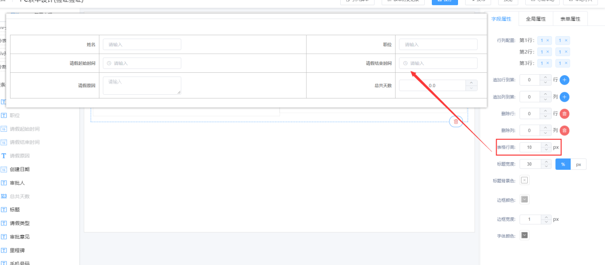The height and width of the screenshot is (265, 605).
Task: Click the 标题宽度 number input
Action: [x=530, y=164]
